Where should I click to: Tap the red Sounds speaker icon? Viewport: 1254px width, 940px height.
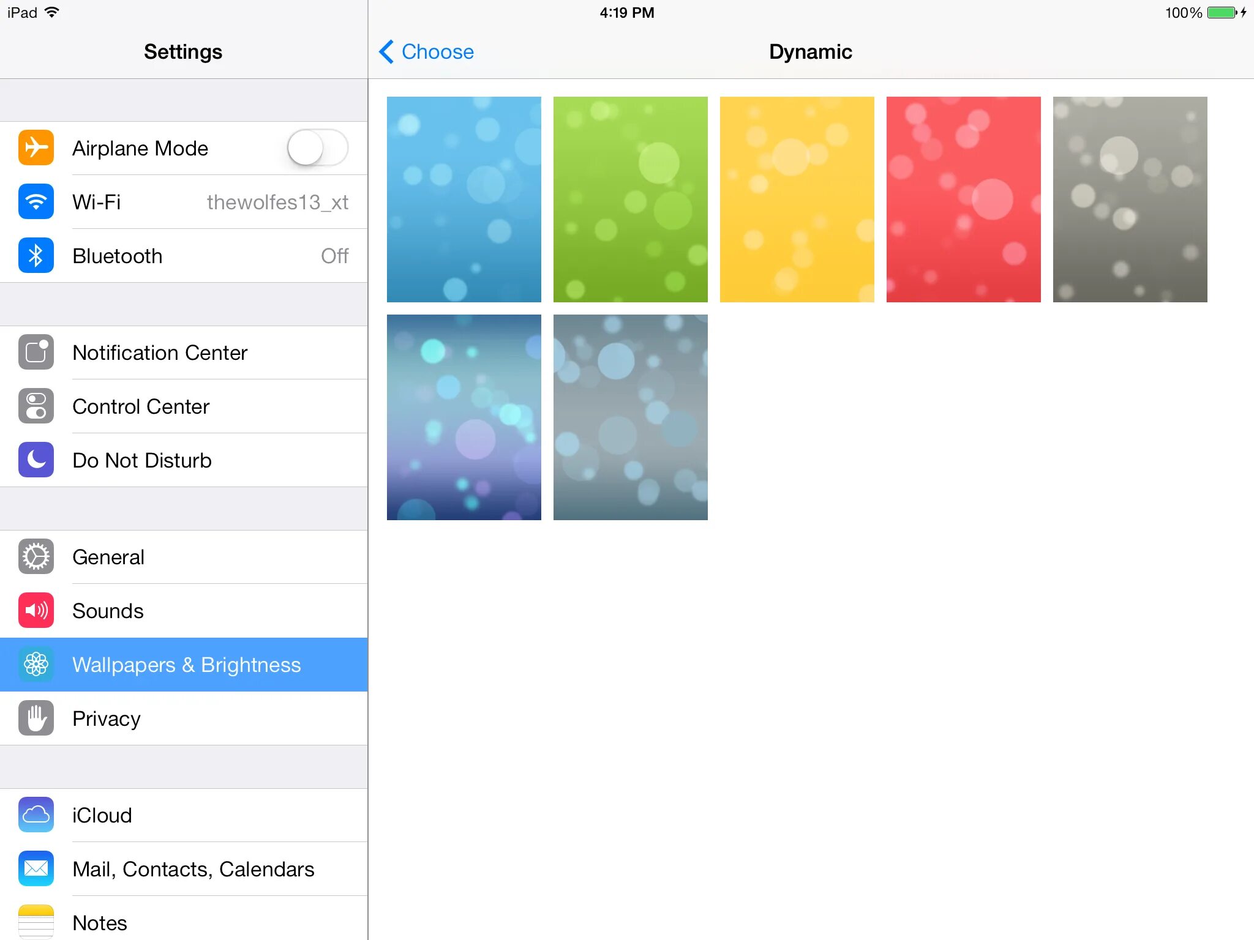coord(36,611)
